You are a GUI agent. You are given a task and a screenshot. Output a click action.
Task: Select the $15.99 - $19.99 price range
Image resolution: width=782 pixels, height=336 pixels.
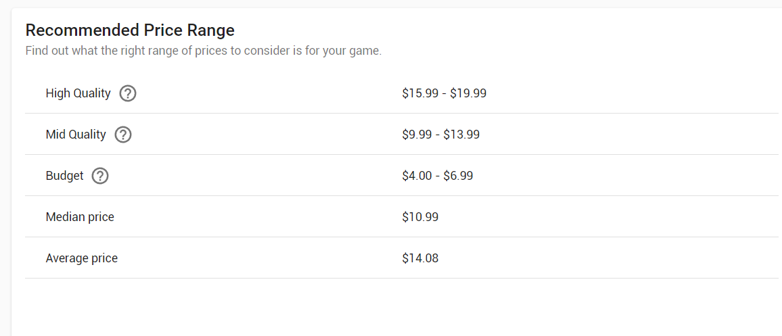[444, 93]
